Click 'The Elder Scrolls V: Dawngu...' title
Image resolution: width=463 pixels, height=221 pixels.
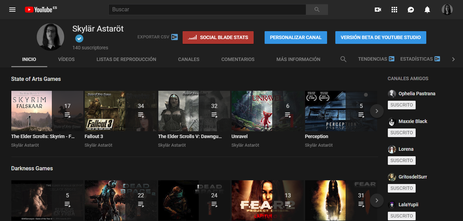coord(190,136)
